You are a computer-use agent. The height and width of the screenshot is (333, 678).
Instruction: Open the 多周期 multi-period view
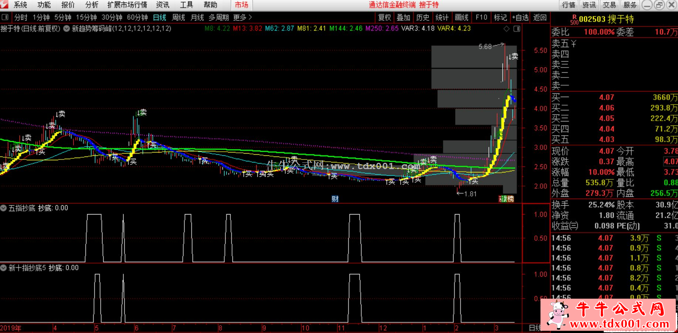218,17
